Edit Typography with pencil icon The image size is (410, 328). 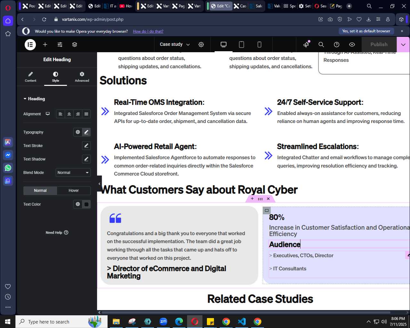pos(86,132)
